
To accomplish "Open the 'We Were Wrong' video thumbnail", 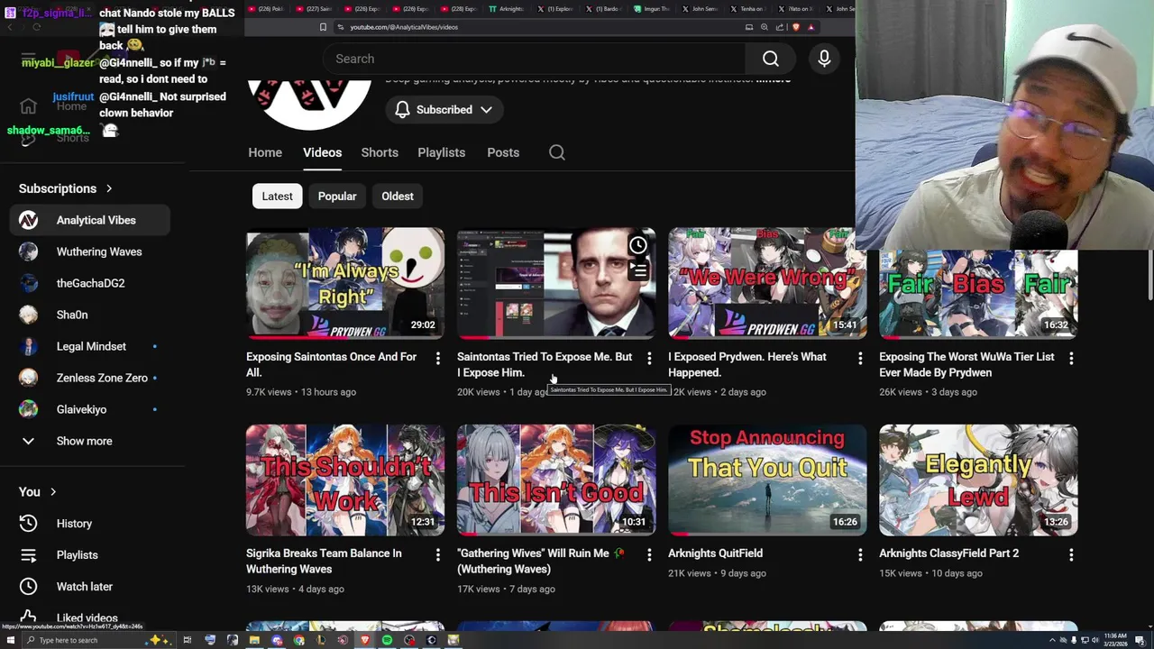I will click(x=767, y=283).
